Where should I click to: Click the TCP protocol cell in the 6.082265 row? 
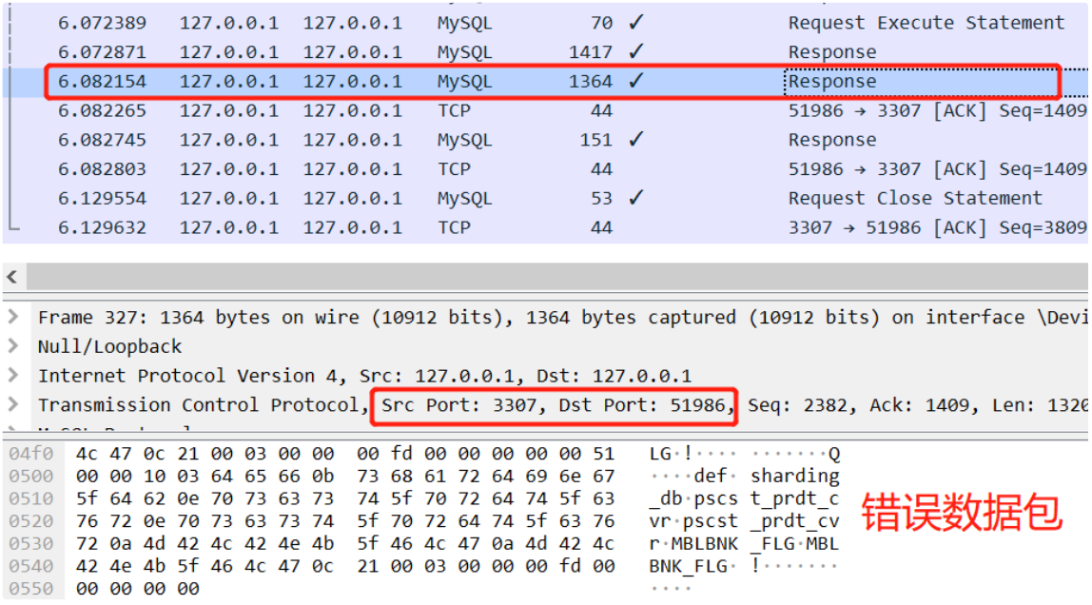(x=454, y=110)
